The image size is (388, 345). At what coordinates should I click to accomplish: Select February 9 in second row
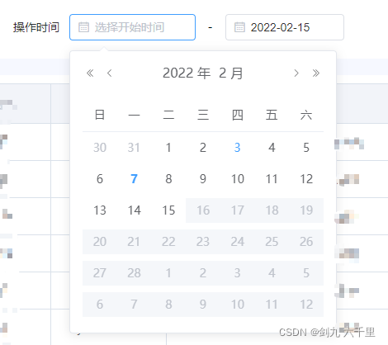[x=203, y=179]
